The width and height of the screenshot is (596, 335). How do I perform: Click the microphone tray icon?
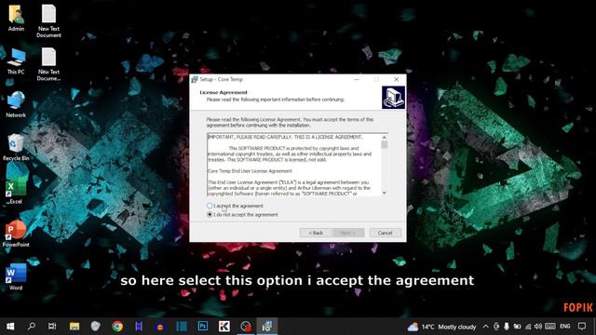(x=507, y=327)
